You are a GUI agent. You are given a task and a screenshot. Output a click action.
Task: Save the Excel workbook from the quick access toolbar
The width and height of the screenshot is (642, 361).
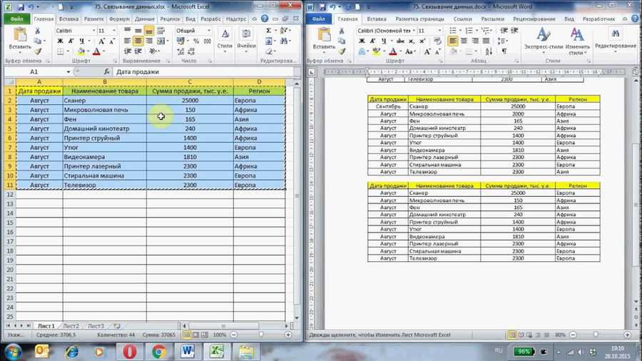click(21, 7)
